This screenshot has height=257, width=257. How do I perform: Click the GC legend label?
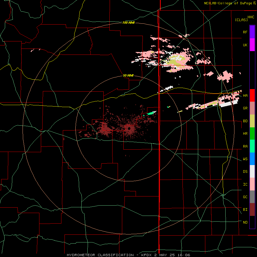point(245,197)
